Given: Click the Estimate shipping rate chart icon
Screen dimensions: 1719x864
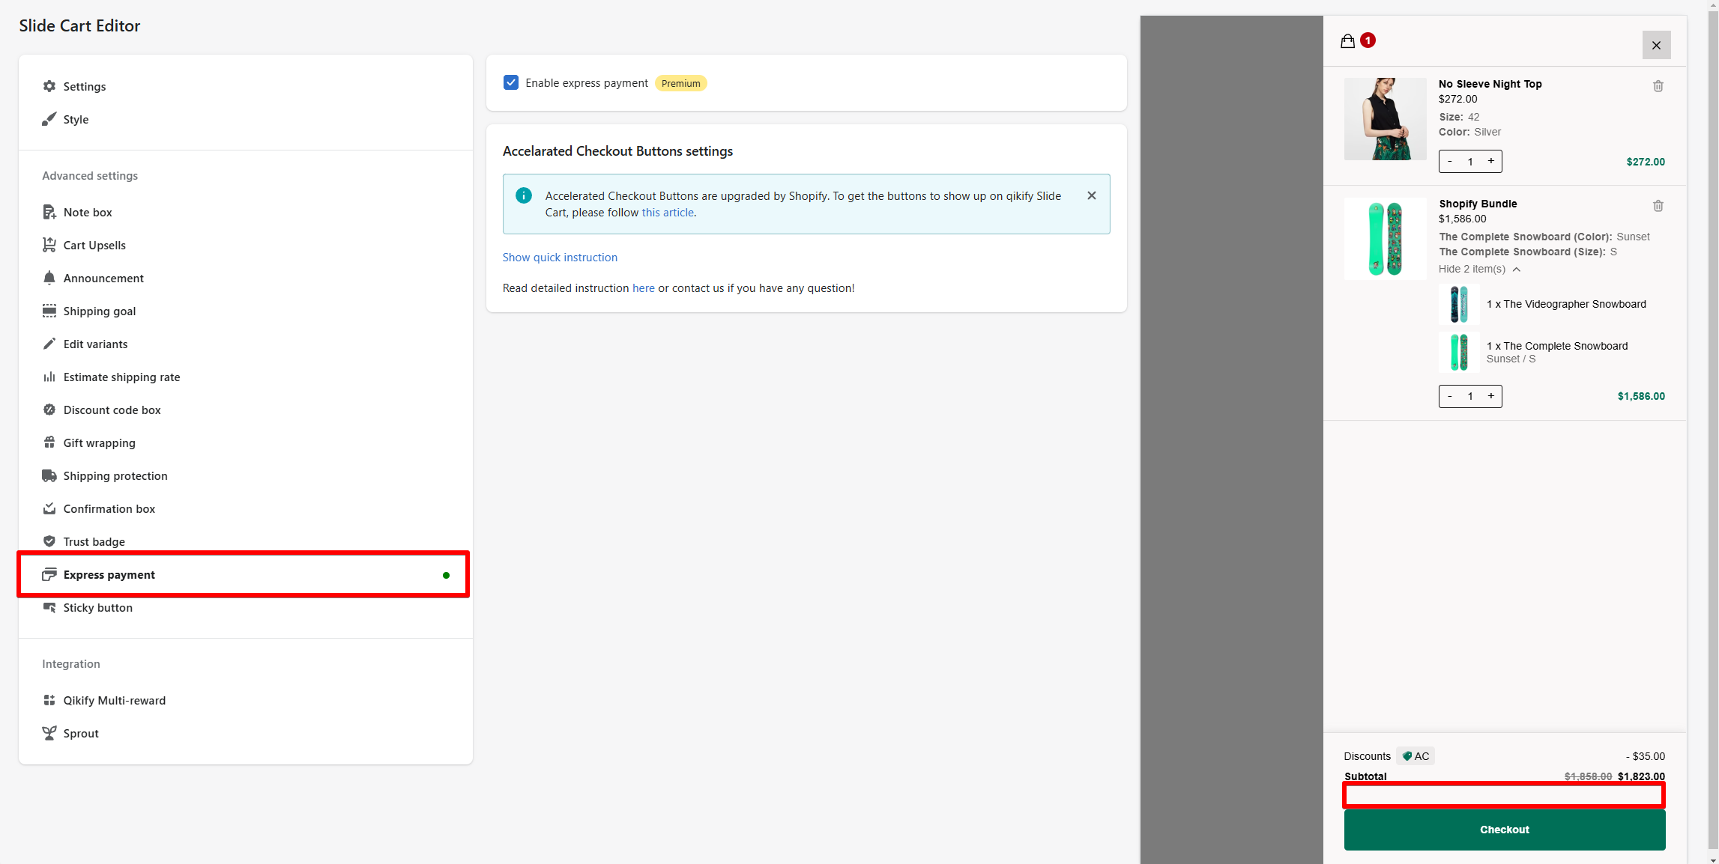Looking at the screenshot, I should (49, 377).
